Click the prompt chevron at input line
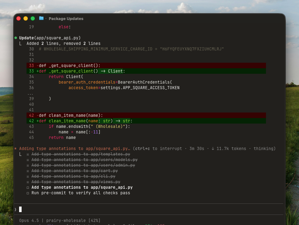 15,209
